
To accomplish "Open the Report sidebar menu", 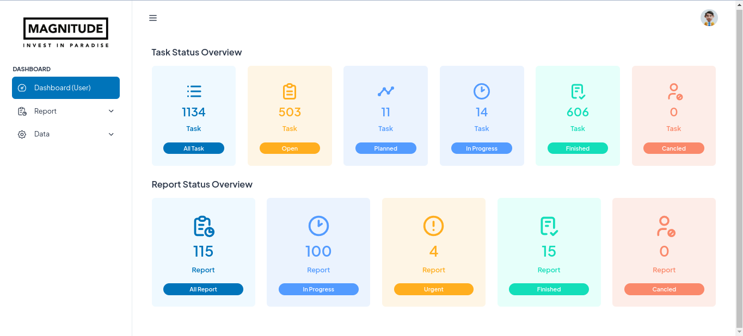I will tap(66, 111).
